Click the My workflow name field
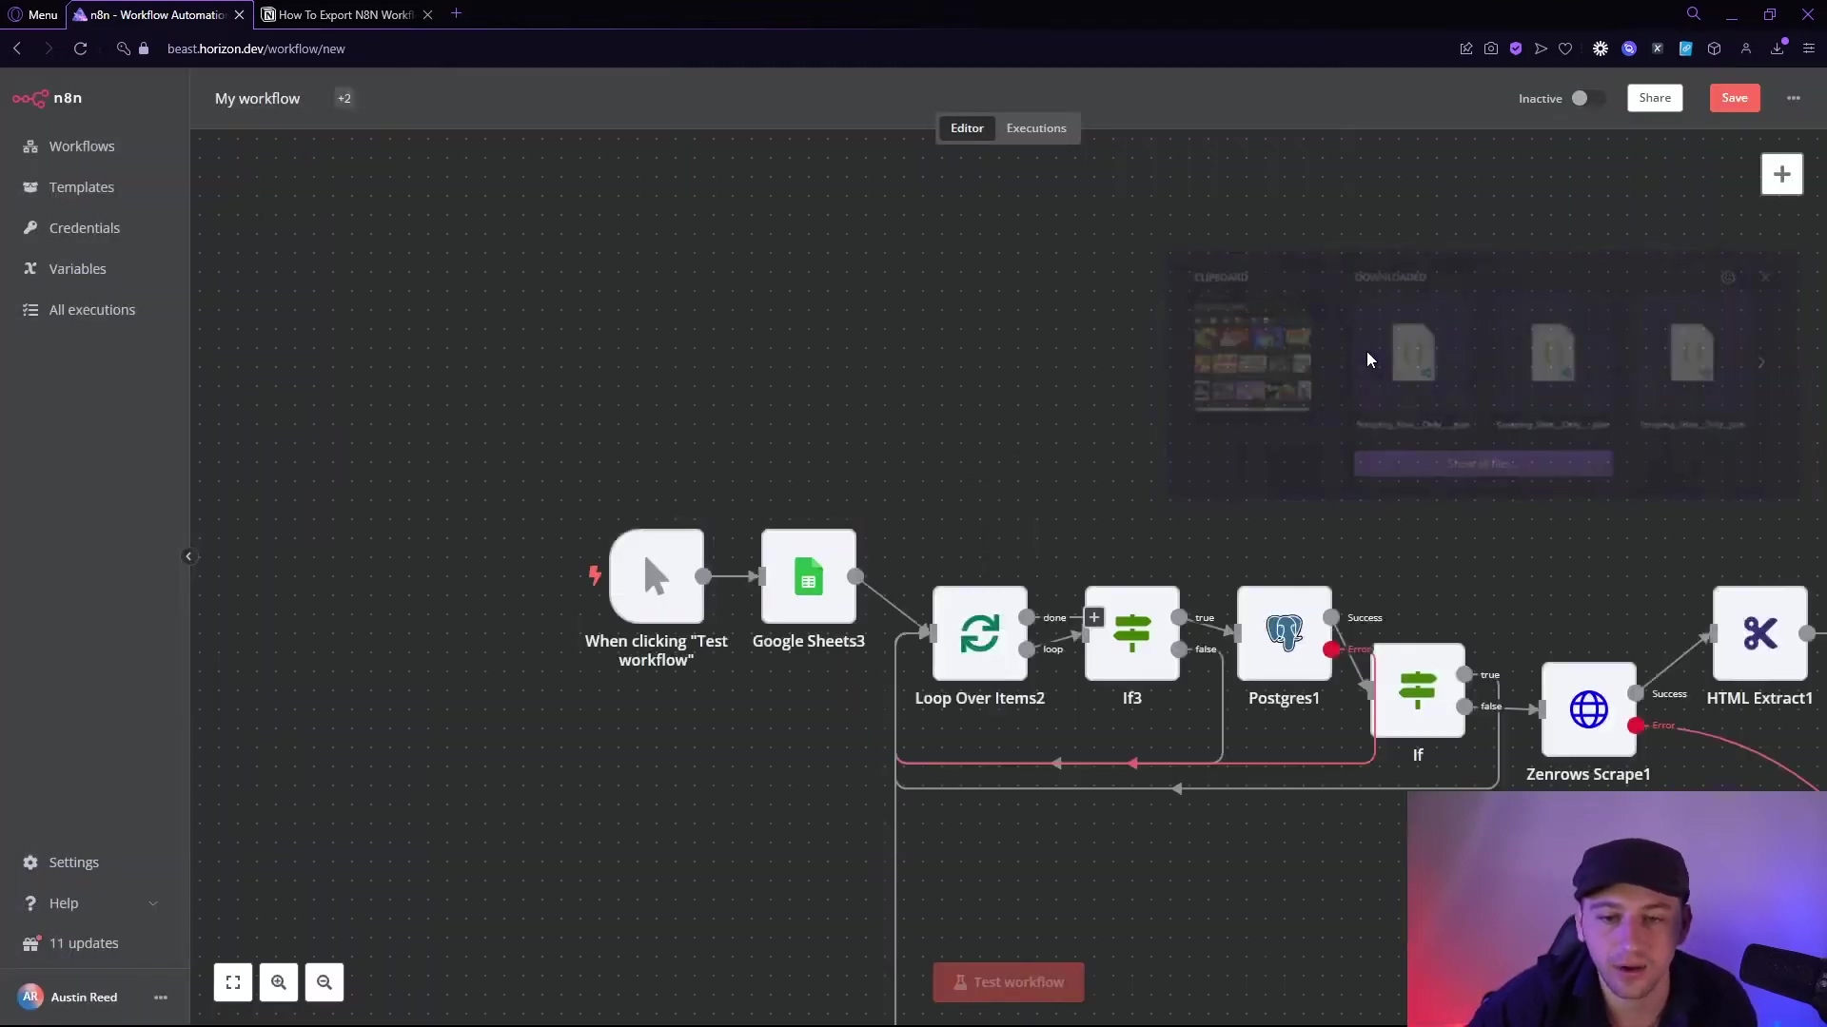Screen dimensions: 1827x1027 (257, 99)
